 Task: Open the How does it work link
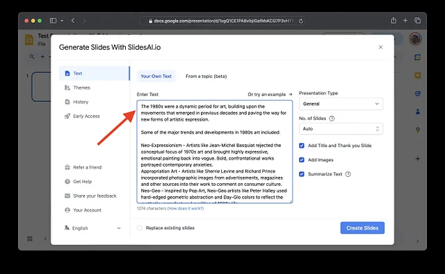pyautogui.click(x=186, y=208)
